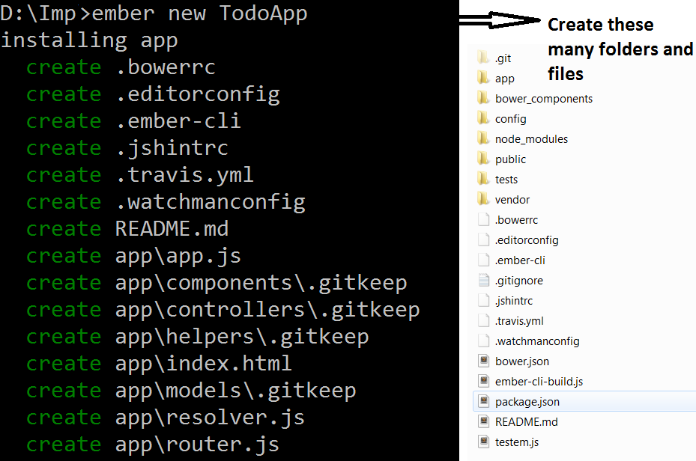696x461 pixels.
Task: Click the .travis.yml file icon
Action: (483, 320)
